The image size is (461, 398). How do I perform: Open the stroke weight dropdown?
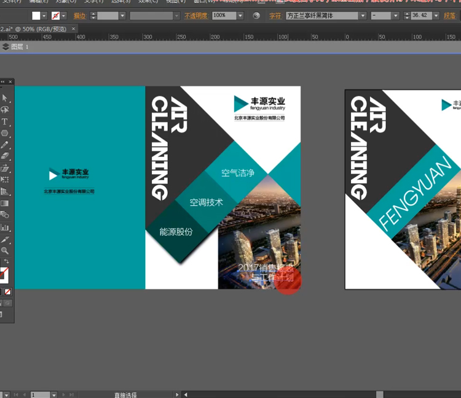coord(122,15)
